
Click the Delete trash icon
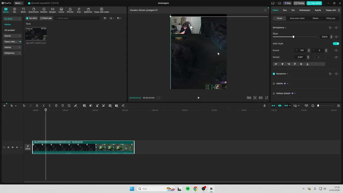tap(56, 106)
